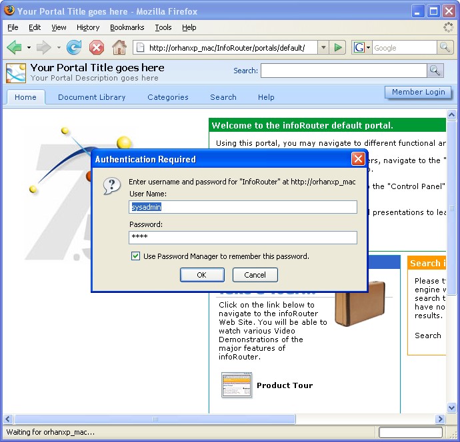The image size is (460, 442).
Task: Click the URL address bar
Action: click(x=226, y=47)
